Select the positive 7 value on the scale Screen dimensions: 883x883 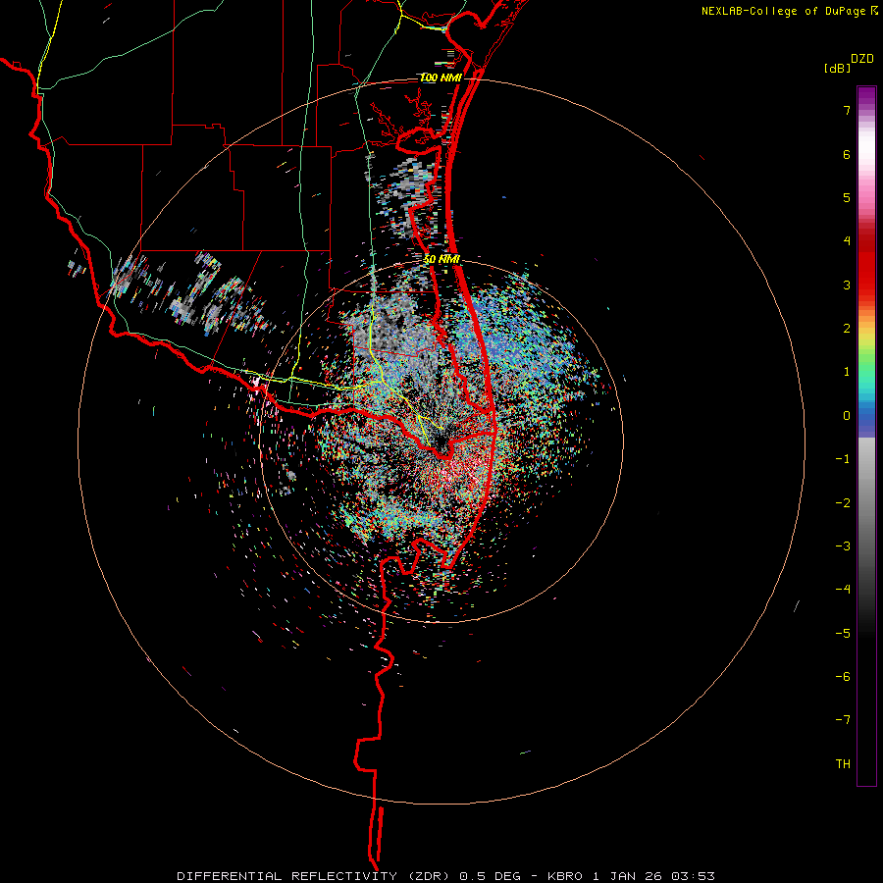click(x=847, y=110)
